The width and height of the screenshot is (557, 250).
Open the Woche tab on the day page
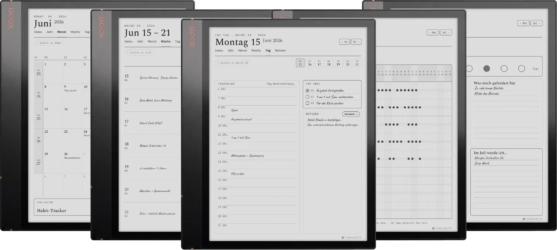(x=256, y=51)
